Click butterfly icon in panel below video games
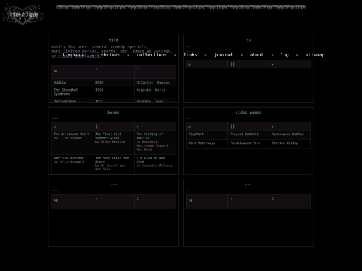 (x=190, y=201)
